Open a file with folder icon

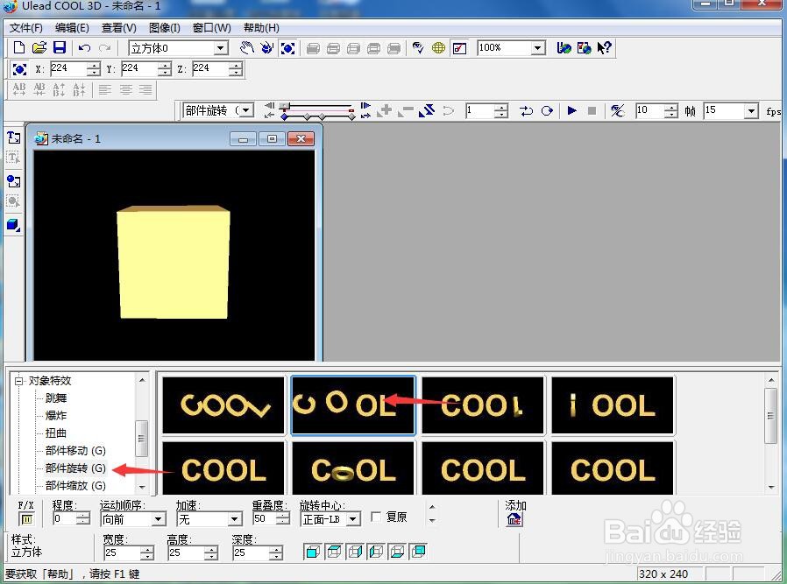(39, 48)
